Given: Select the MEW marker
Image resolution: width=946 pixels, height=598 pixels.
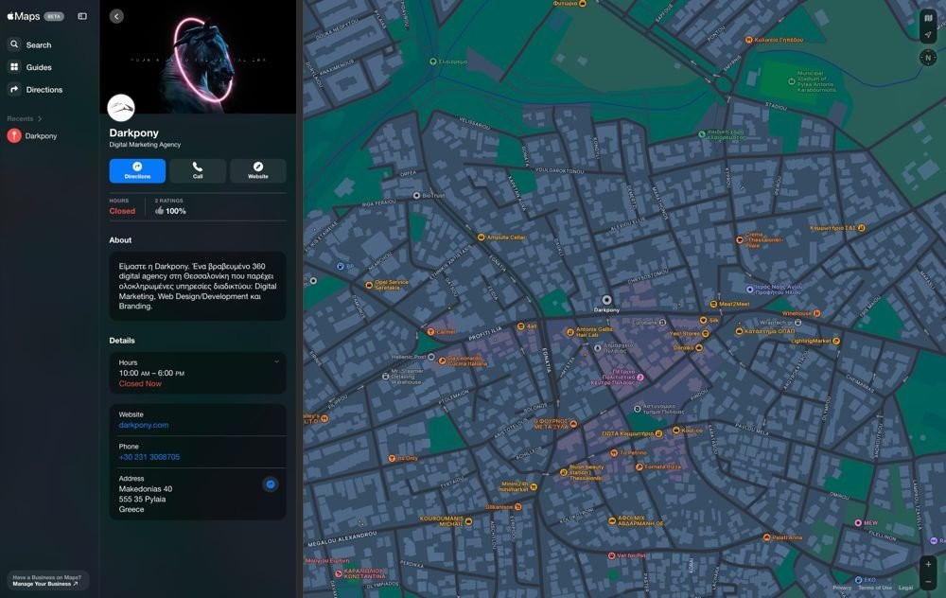Looking at the screenshot, I should tap(858, 522).
